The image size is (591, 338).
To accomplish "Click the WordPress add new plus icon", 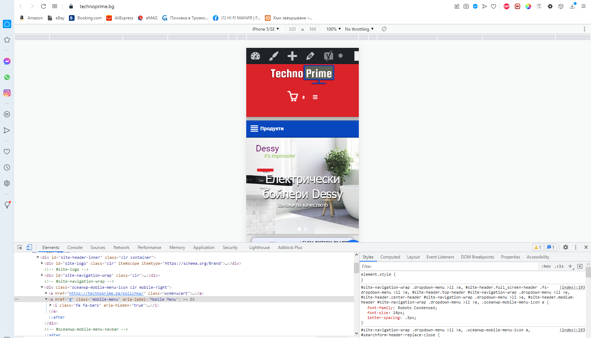I will [292, 56].
